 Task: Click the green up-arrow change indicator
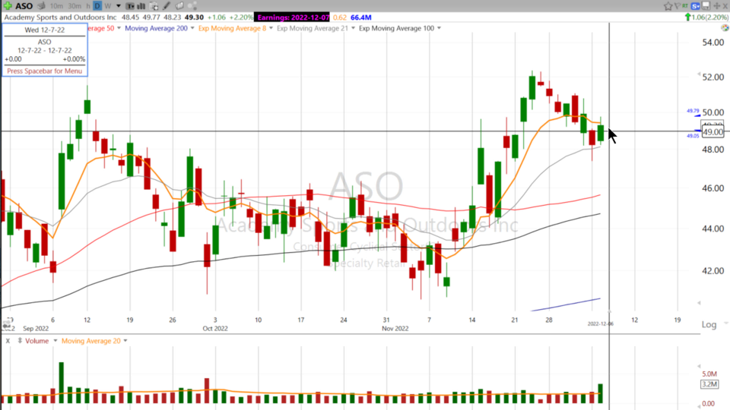click(687, 17)
